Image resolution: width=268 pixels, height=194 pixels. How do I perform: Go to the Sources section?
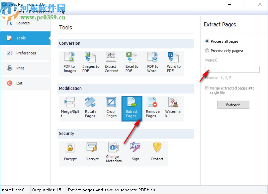[23, 23]
